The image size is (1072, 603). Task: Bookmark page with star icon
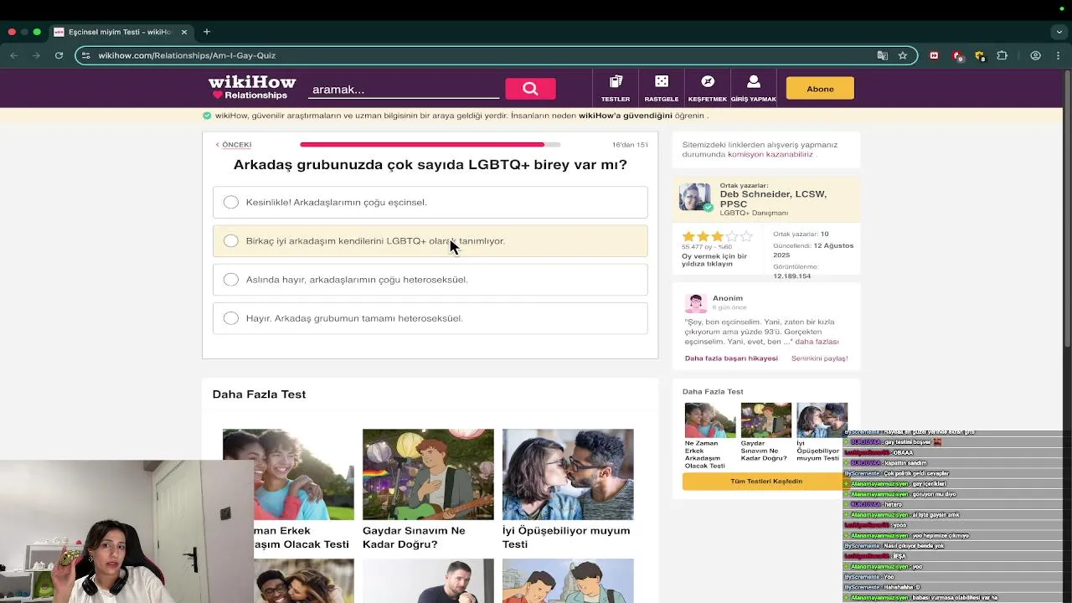903,55
